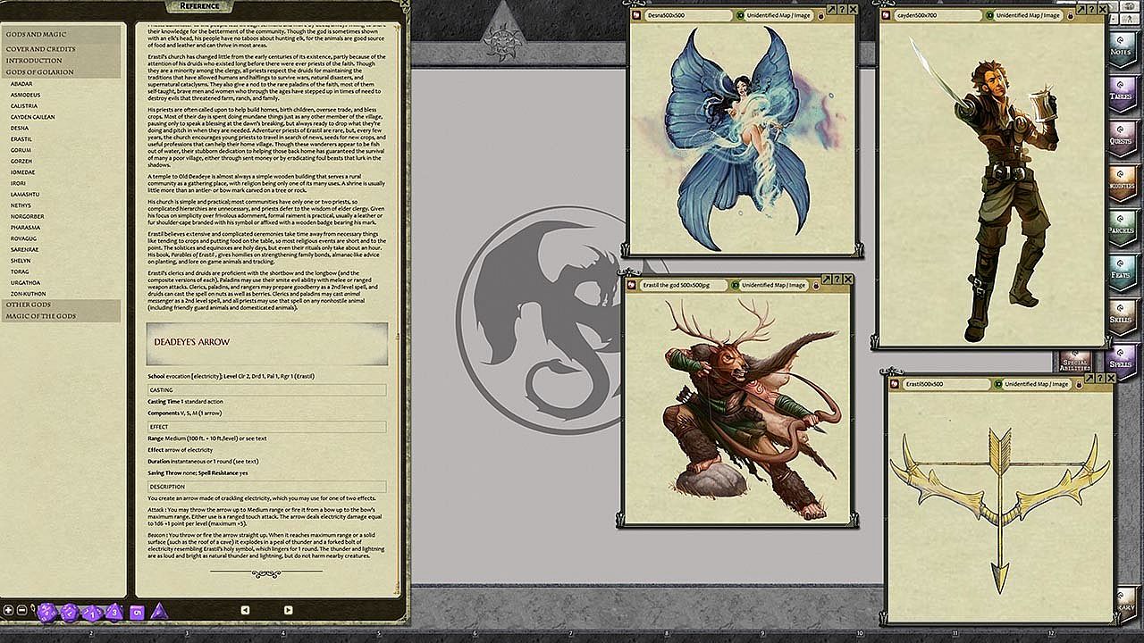The image size is (1144, 643).
Task: Open the Quests sidebar banner
Action: coord(1121,138)
